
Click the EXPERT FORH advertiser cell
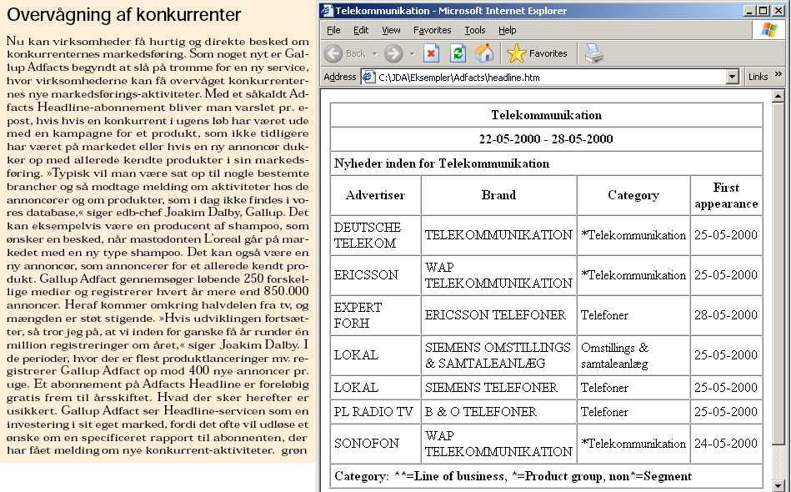tap(375, 315)
